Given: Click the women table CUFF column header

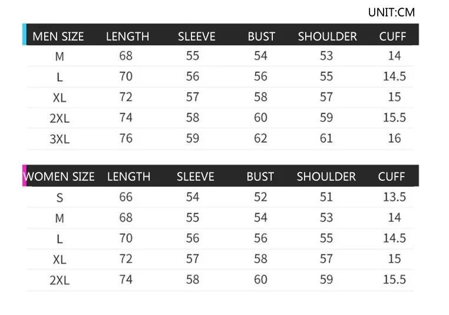Looking at the screenshot, I should click(391, 177).
